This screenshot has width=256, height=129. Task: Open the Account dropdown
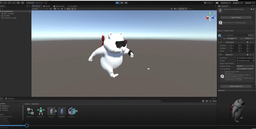226,3
